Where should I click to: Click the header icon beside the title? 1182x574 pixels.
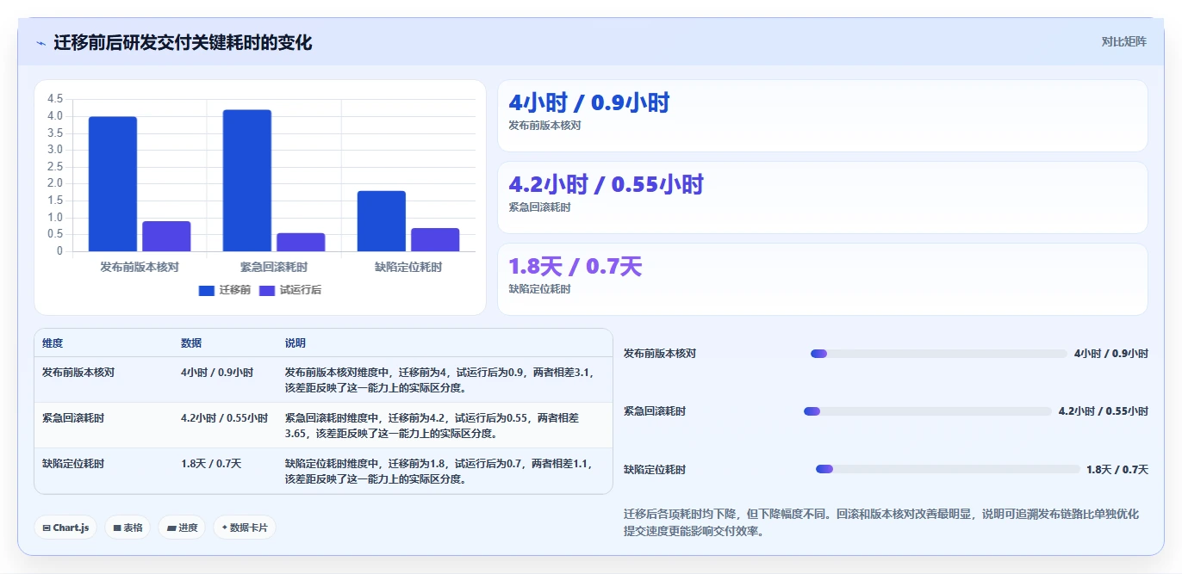(x=40, y=43)
